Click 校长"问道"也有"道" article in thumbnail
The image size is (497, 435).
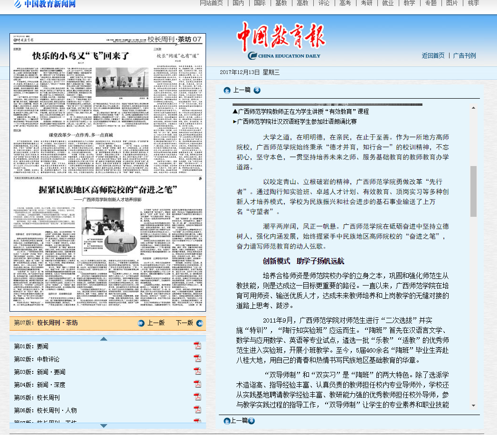178,56
